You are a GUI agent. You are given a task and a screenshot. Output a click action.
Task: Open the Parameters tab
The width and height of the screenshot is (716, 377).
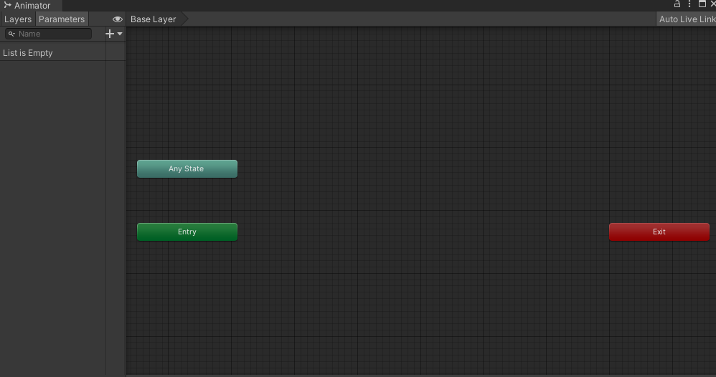pos(62,19)
